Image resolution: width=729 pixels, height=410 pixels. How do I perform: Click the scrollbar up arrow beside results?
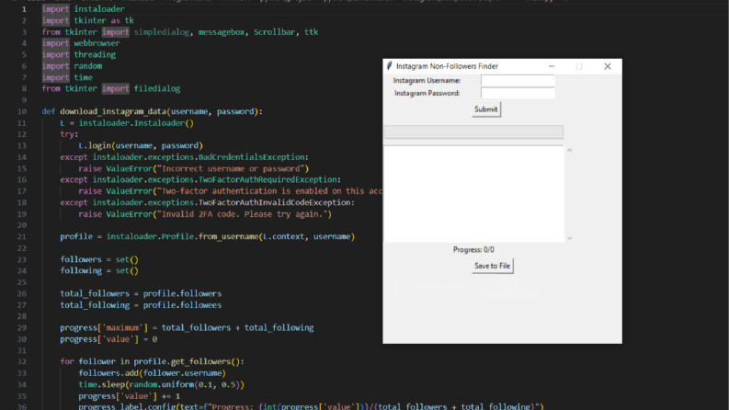coord(570,151)
